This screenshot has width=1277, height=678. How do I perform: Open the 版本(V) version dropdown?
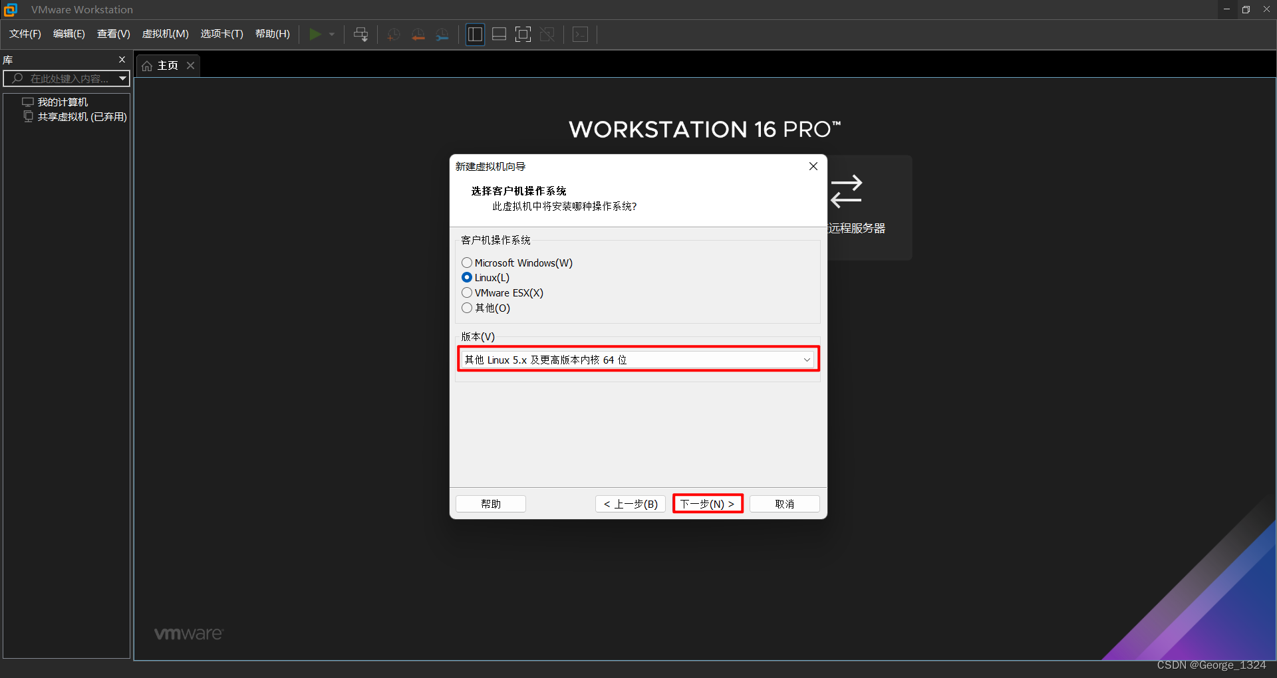coord(638,360)
